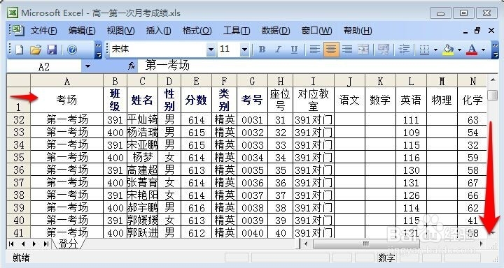The height and width of the screenshot is (268, 504).
Task: Open the font size dropdown showing 11
Action: click(x=244, y=50)
